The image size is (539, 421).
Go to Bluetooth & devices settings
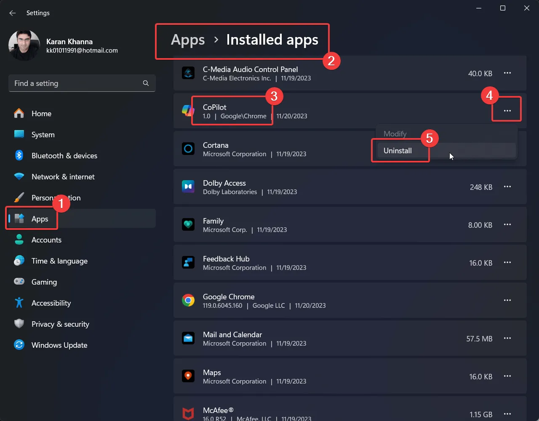pyautogui.click(x=82, y=156)
